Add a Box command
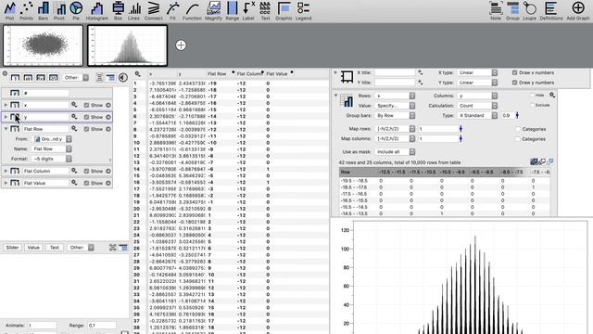Viewport: 593px width, 334px height. point(118,10)
